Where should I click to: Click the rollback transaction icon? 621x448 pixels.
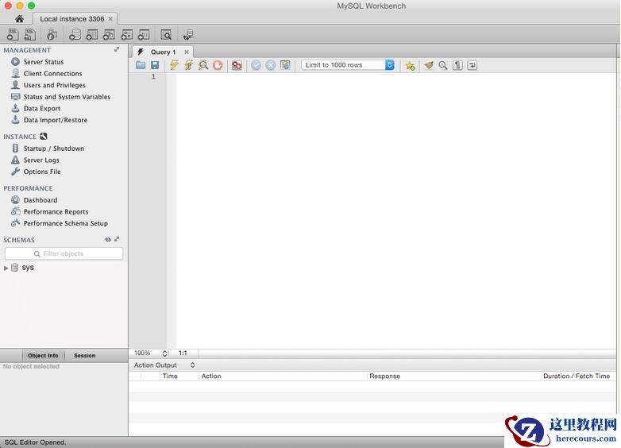pos(271,65)
